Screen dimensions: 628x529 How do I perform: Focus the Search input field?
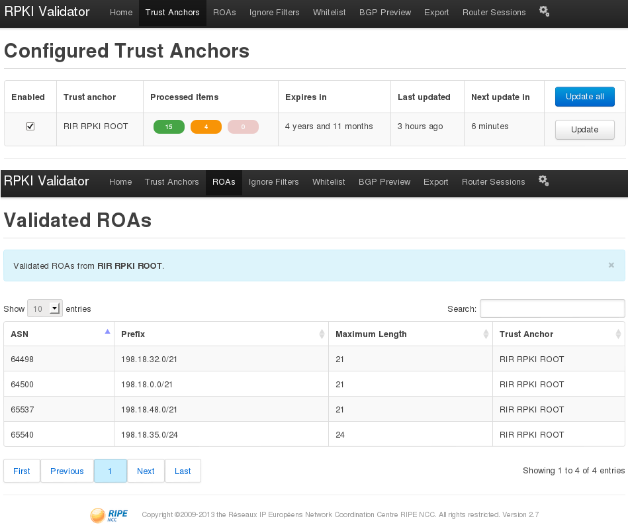(x=553, y=309)
